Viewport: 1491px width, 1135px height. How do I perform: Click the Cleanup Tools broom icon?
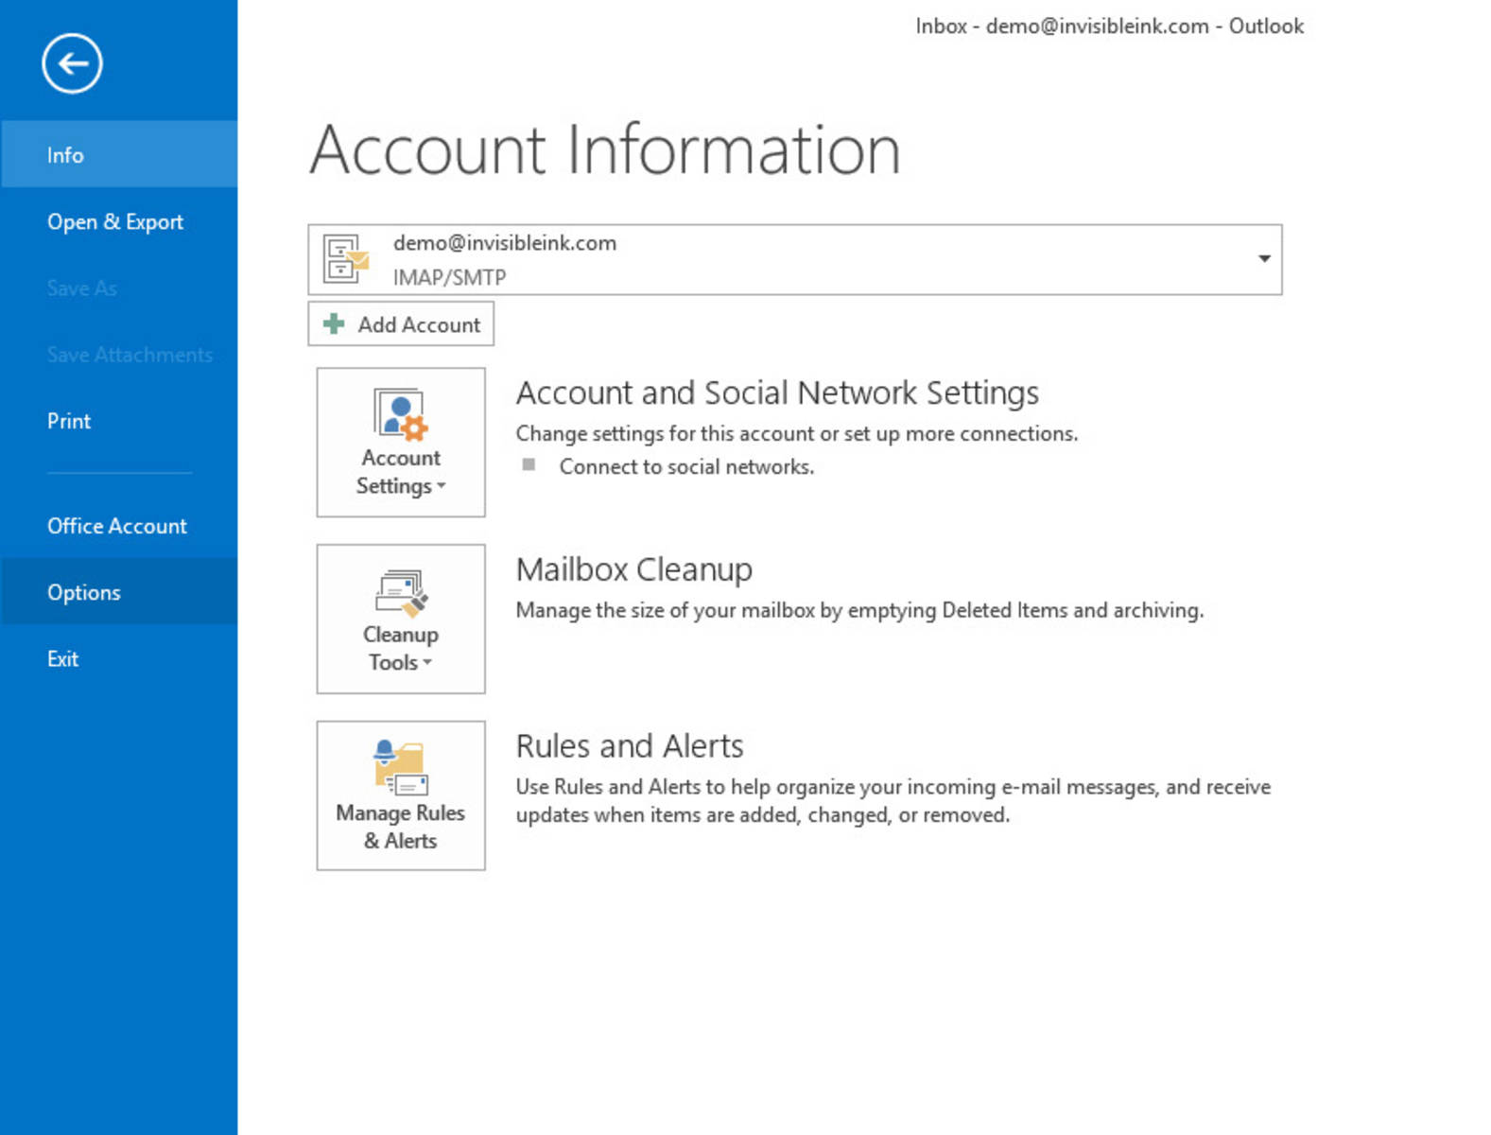401,592
